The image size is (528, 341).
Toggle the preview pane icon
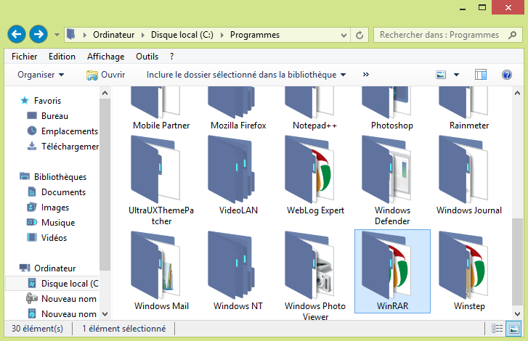(481, 75)
